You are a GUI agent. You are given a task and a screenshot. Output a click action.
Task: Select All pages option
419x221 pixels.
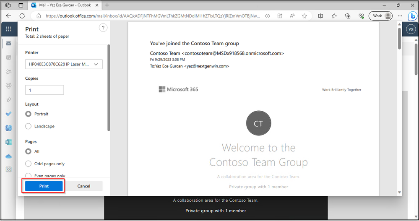(29, 151)
